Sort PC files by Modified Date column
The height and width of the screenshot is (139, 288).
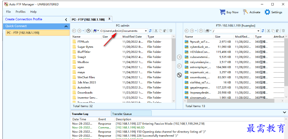pos(134,37)
